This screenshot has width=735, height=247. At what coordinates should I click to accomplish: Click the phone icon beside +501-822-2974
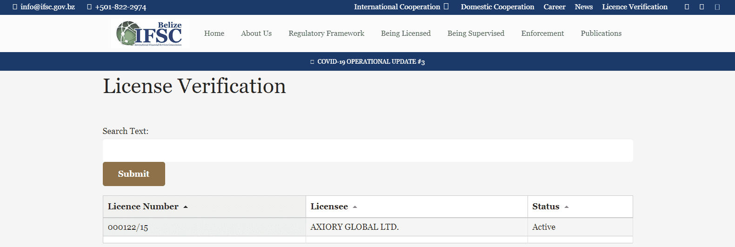tap(89, 7)
